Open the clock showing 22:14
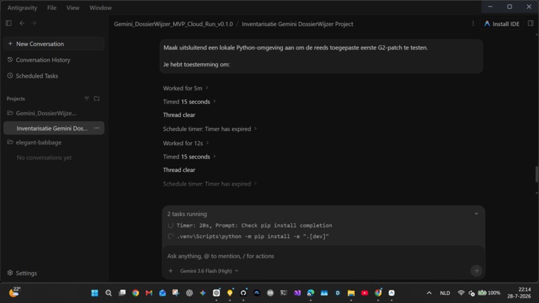 [x=520, y=293]
